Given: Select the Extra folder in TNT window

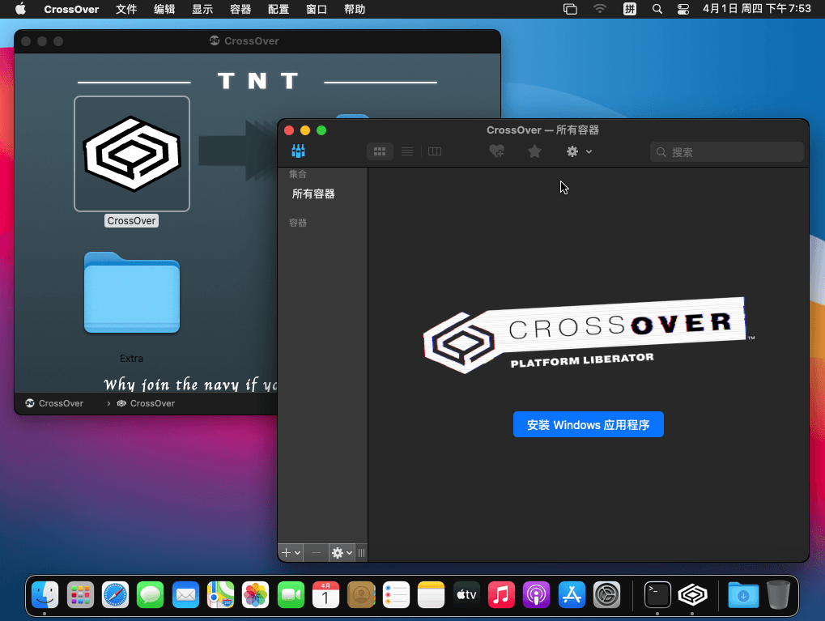Looking at the screenshot, I should click(132, 292).
